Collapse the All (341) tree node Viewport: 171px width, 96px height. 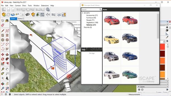tap(83, 13)
